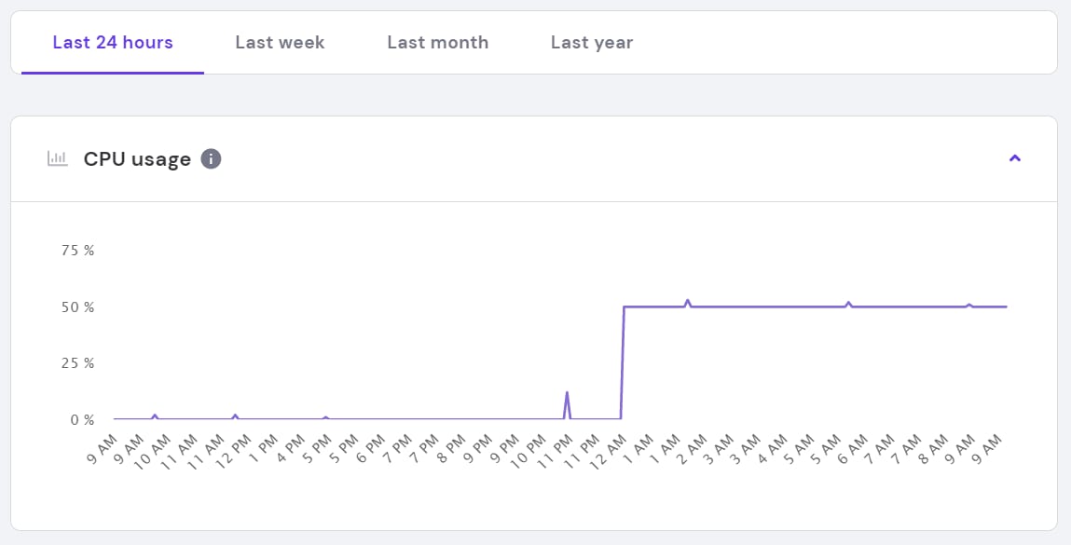Viewport: 1071px width, 545px height.
Task: Switch to the Last week tab
Action: pyautogui.click(x=280, y=42)
